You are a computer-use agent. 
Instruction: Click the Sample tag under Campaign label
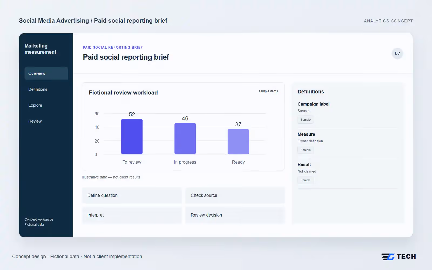pos(305,120)
